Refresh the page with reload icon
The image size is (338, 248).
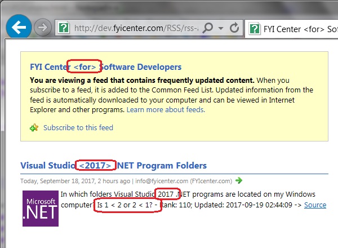pos(234,28)
